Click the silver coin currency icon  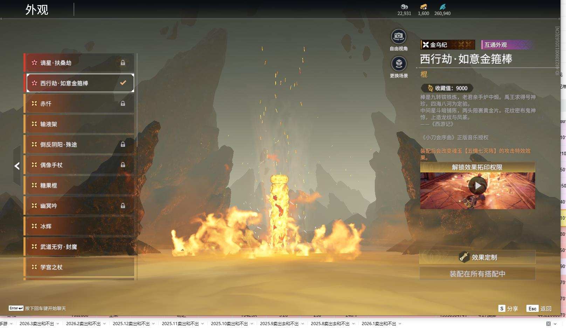click(x=404, y=7)
